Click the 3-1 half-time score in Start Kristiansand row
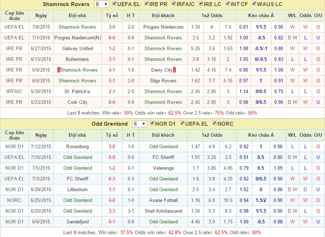Viewport: 325px width, 237px height. pos(131,211)
